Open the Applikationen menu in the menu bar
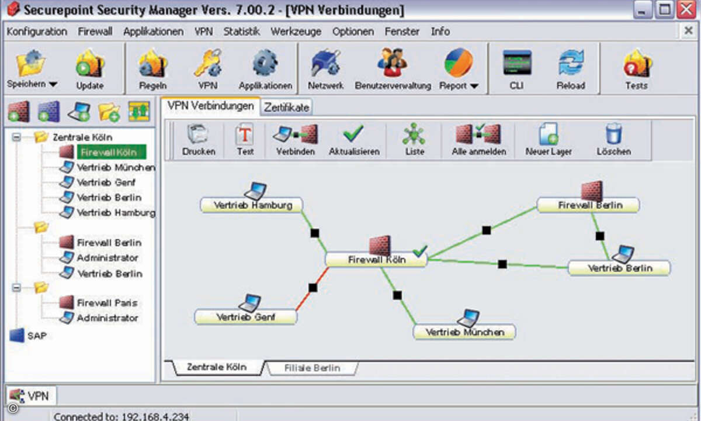The width and height of the screenshot is (701, 421). tap(153, 31)
